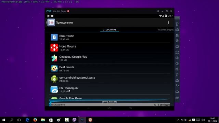Click the Нова Пошта red app icon
This screenshot has height=123, width=219.
coord(54,48)
